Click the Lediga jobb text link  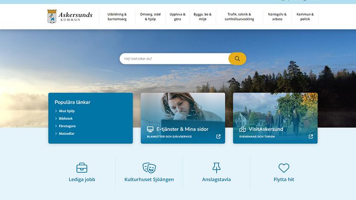[x=82, y=179]
